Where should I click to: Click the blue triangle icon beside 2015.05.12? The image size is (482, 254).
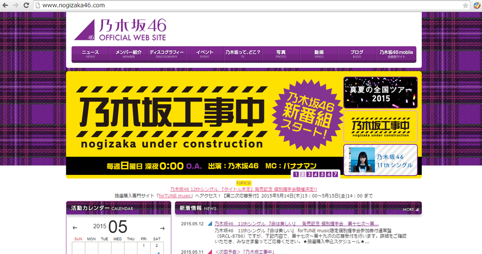[210, 223]
